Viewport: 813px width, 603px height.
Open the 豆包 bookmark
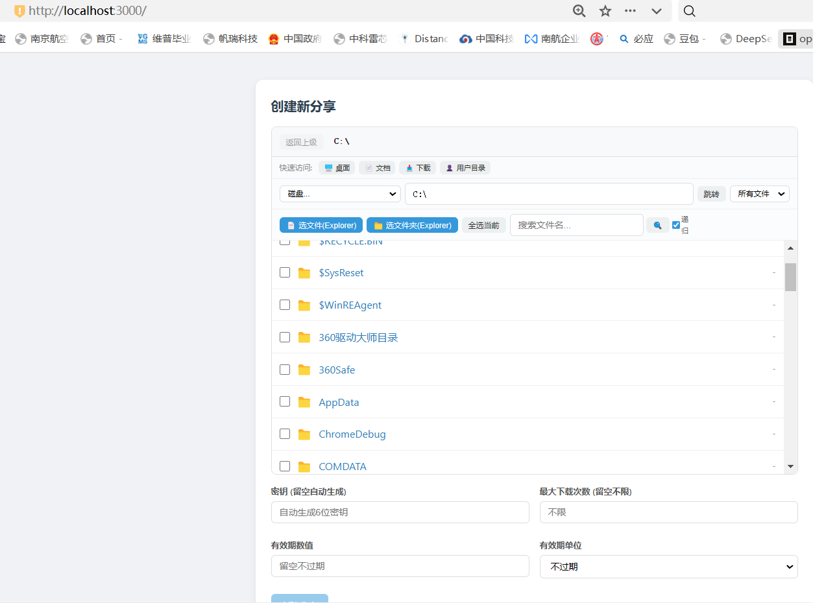coord(685,39)
